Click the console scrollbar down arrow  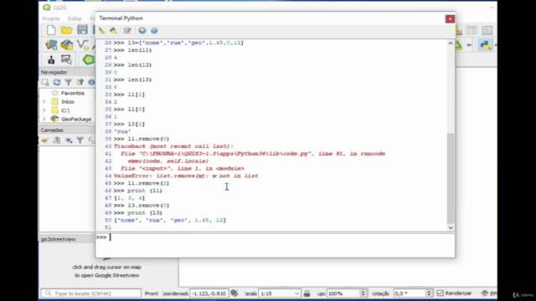[451, 227]
